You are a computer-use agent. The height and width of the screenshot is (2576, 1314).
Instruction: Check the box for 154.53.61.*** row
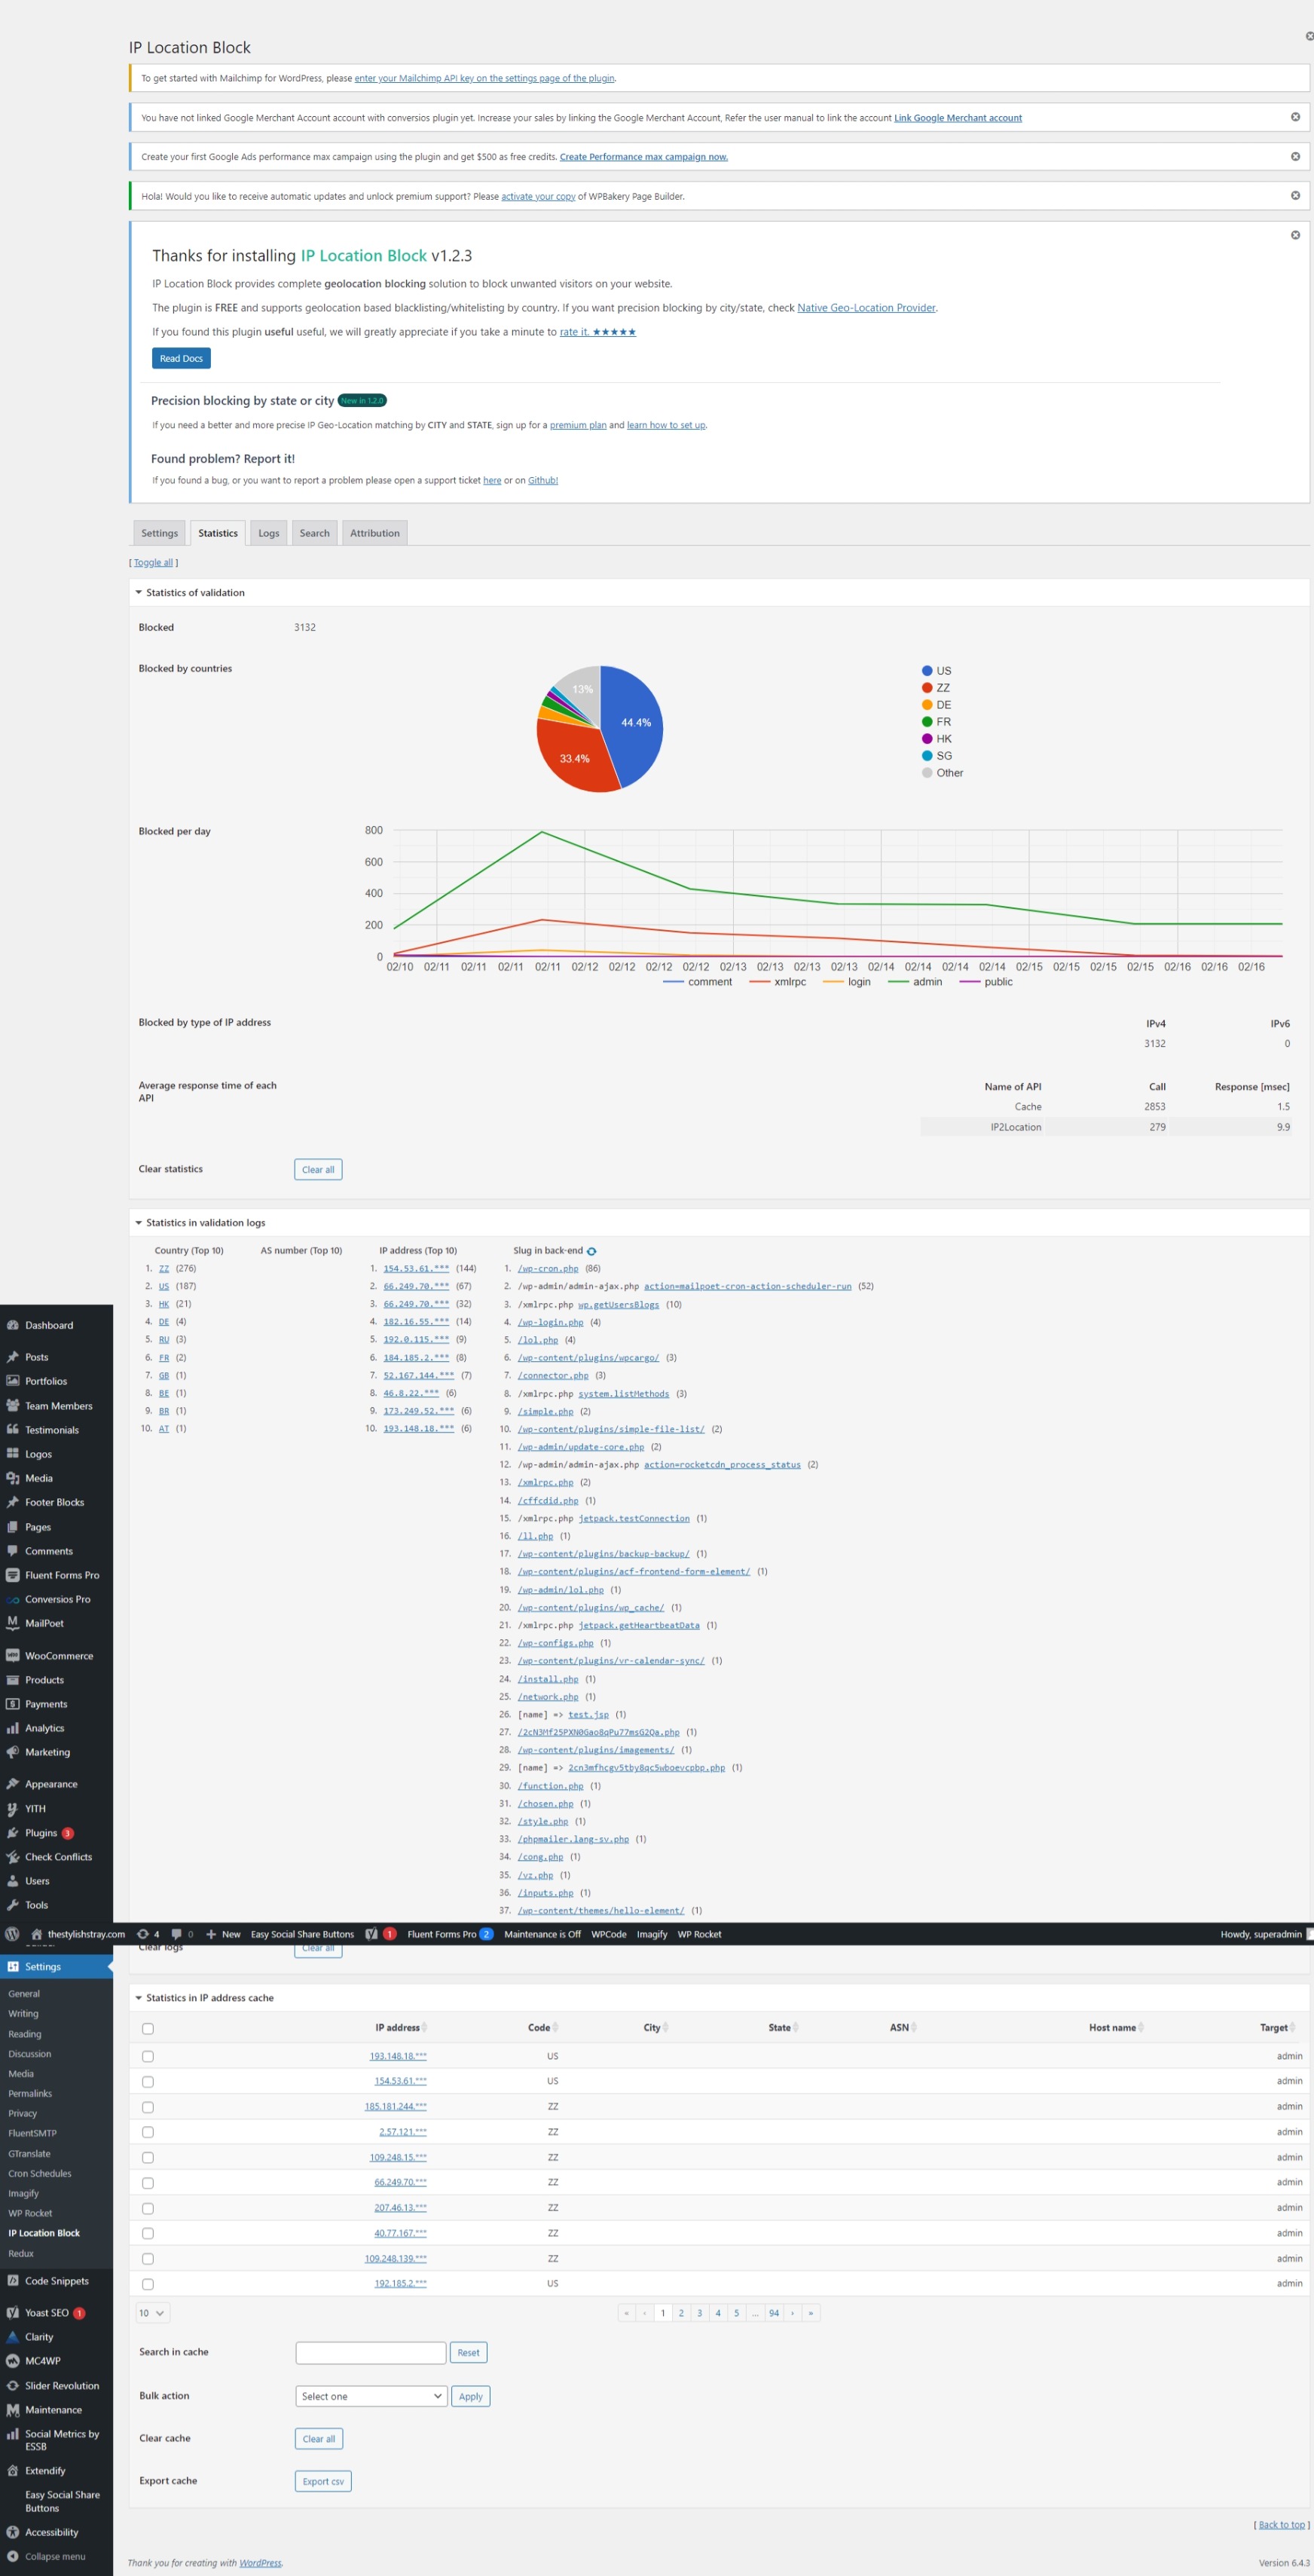coord(148,2082)
